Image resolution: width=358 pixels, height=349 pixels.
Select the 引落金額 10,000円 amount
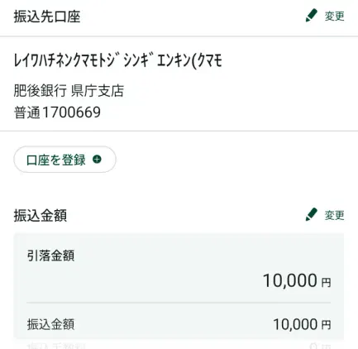(x=297, y=280)
